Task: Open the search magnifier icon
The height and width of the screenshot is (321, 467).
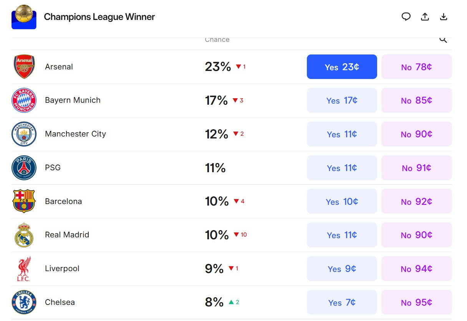Action: pyautogui.click(x=443, y=40)
